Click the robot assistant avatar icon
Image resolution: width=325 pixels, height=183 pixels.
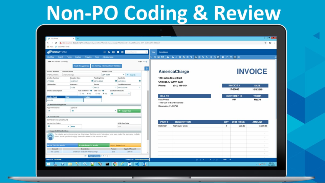pos(50,137)
